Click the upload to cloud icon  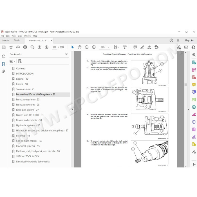click(18, 47)
